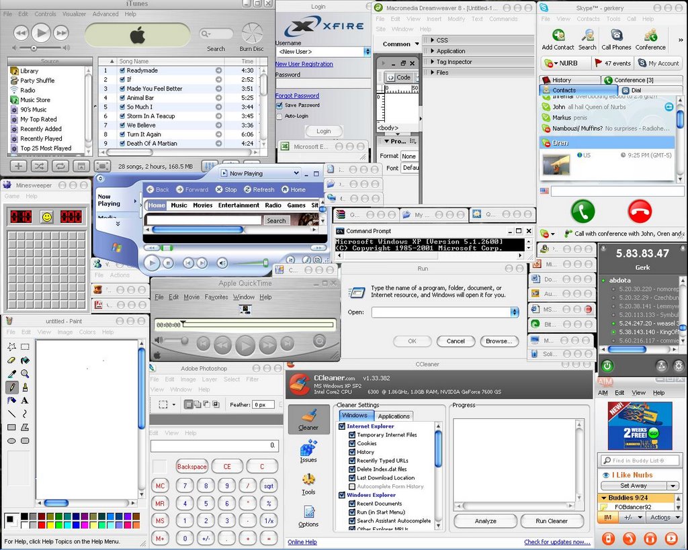Screen dimensions: 688x550
Task: Uncheck the Readymade song checkbox in iTunes
Action: [x=122, y=70]
